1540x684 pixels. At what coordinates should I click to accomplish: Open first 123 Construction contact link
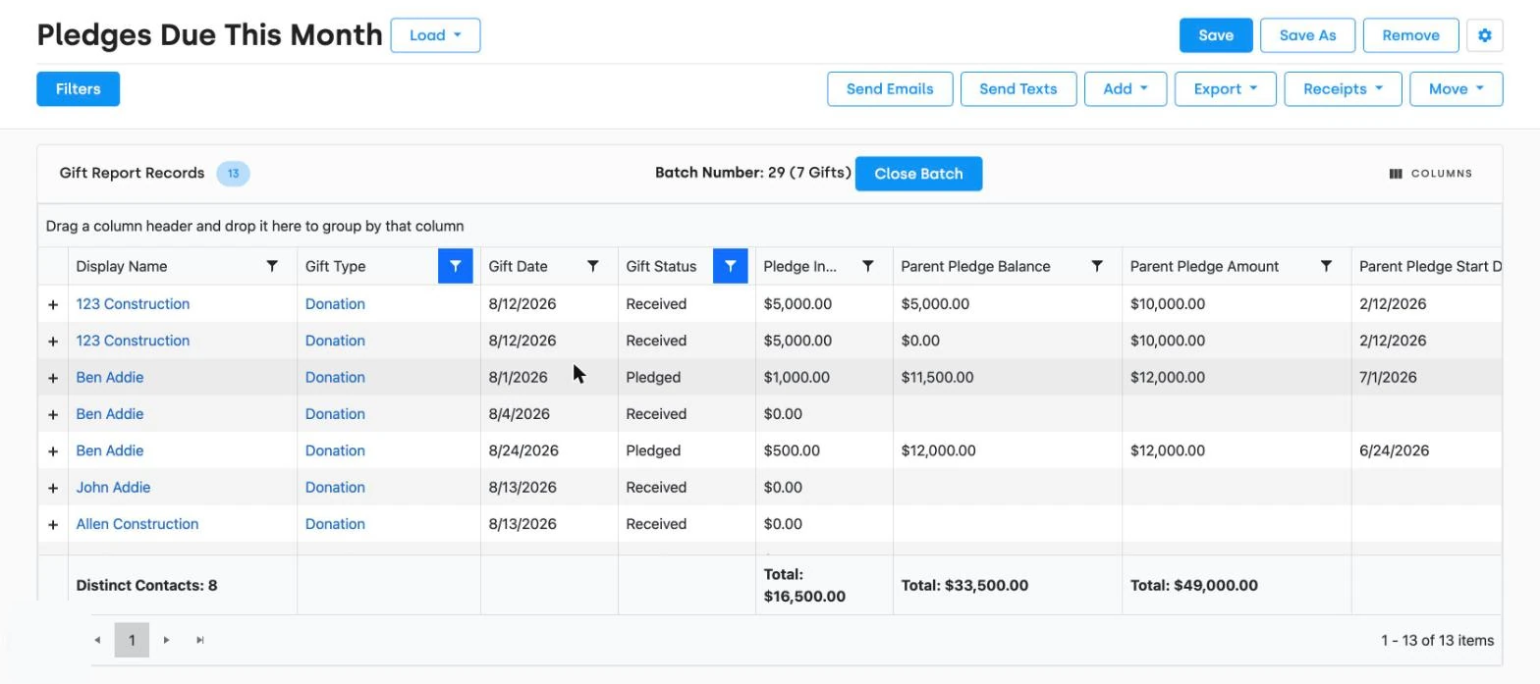133,304
